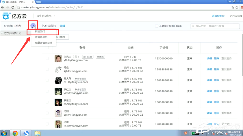Choose 新建部门 from the popup menu
This screenshot has width=243, height=136.
40,32
